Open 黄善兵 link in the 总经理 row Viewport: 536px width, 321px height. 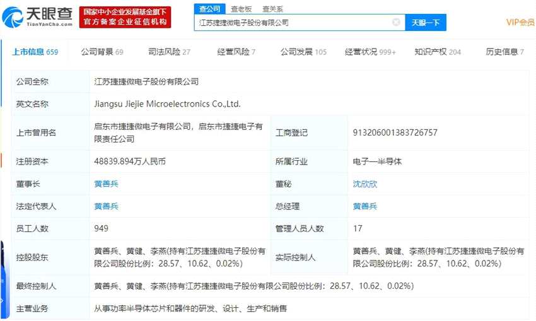tap(365, 206)
